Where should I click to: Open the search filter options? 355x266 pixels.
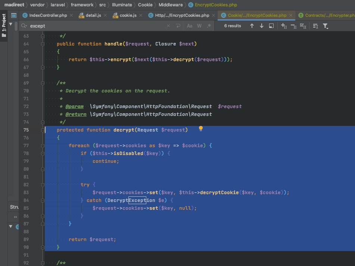click(326, 26)
